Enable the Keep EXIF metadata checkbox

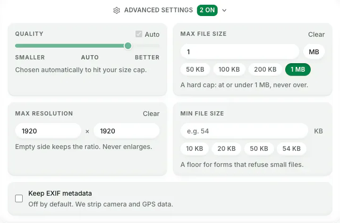tap(19, 198)
